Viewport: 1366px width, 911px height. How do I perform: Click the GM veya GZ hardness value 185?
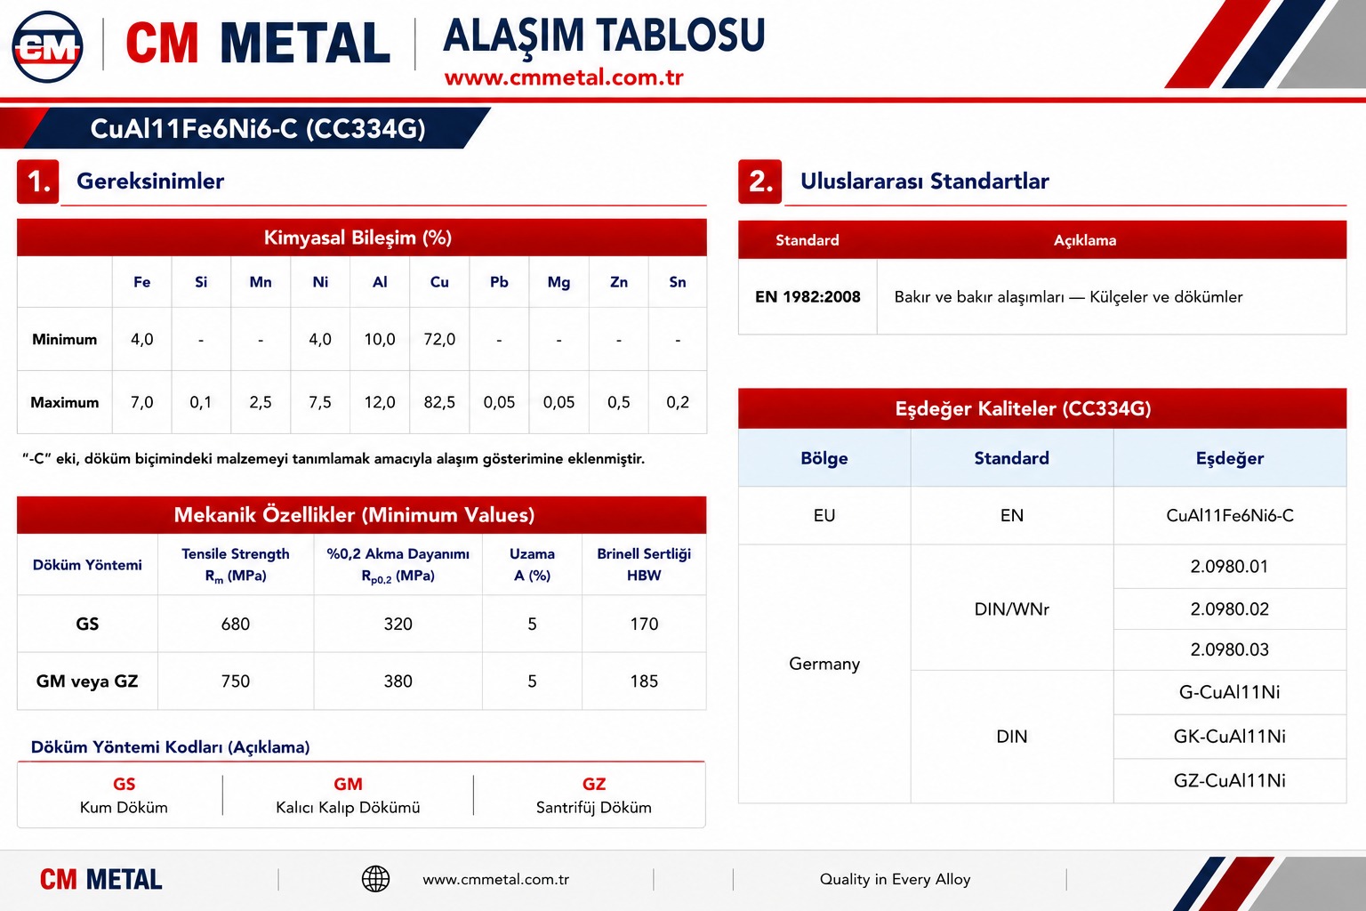[644, 681]
